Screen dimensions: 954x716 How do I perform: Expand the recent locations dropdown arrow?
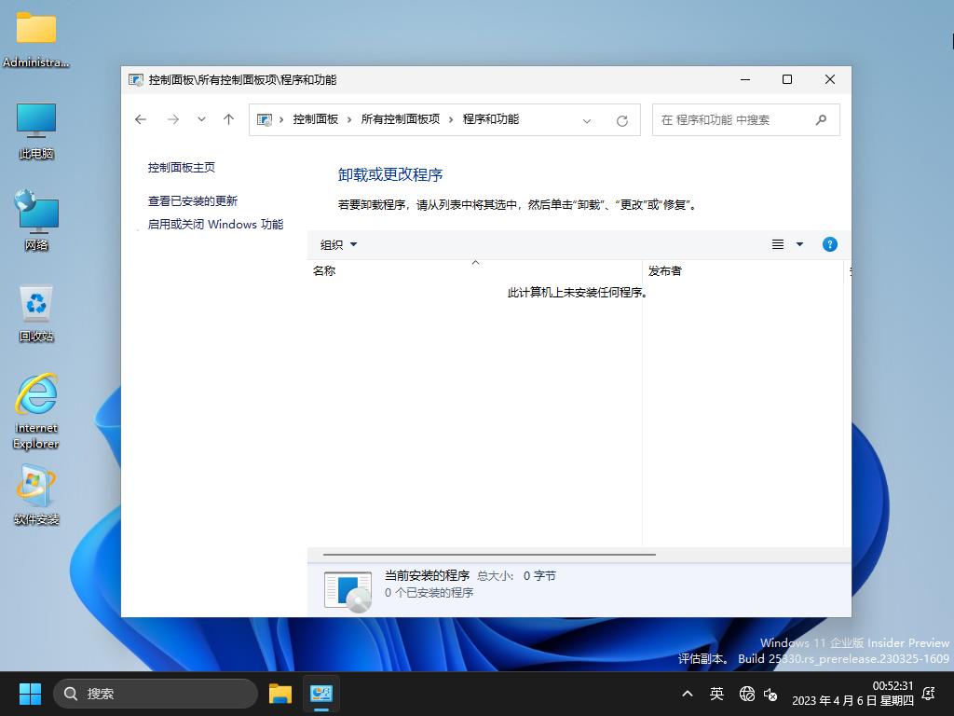click(x=201, y=119)
